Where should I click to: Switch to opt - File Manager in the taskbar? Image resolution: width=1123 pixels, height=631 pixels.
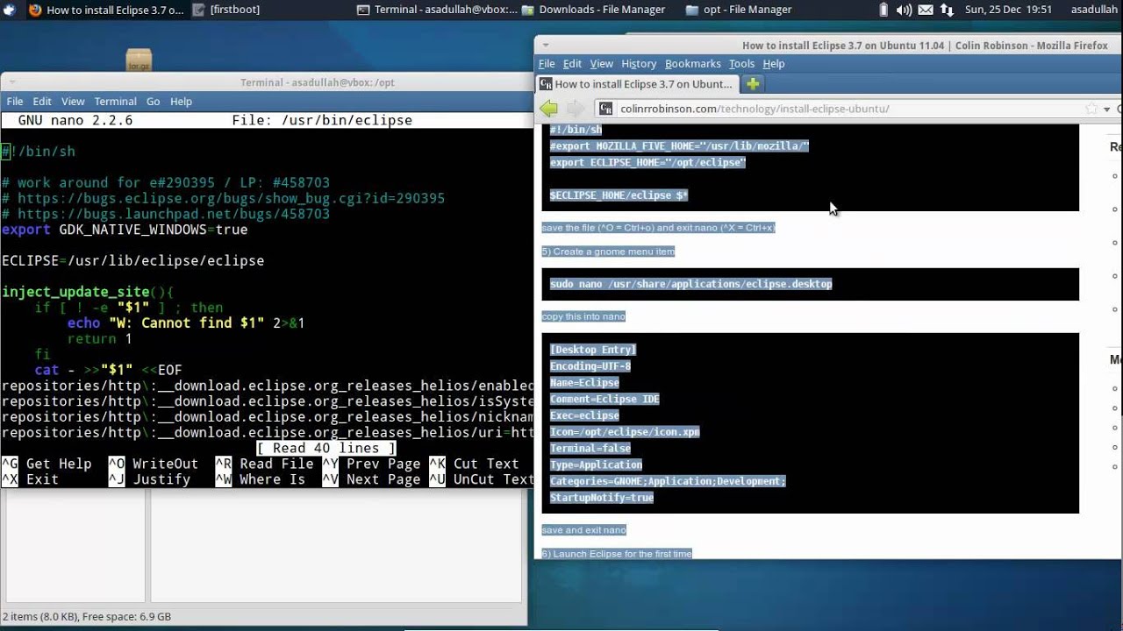739,10
